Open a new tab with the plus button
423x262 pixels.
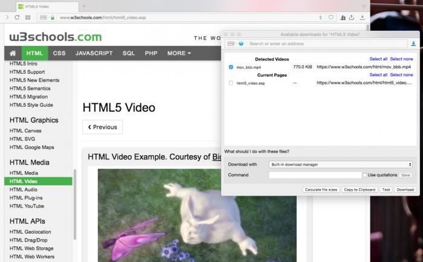(84, 6)
